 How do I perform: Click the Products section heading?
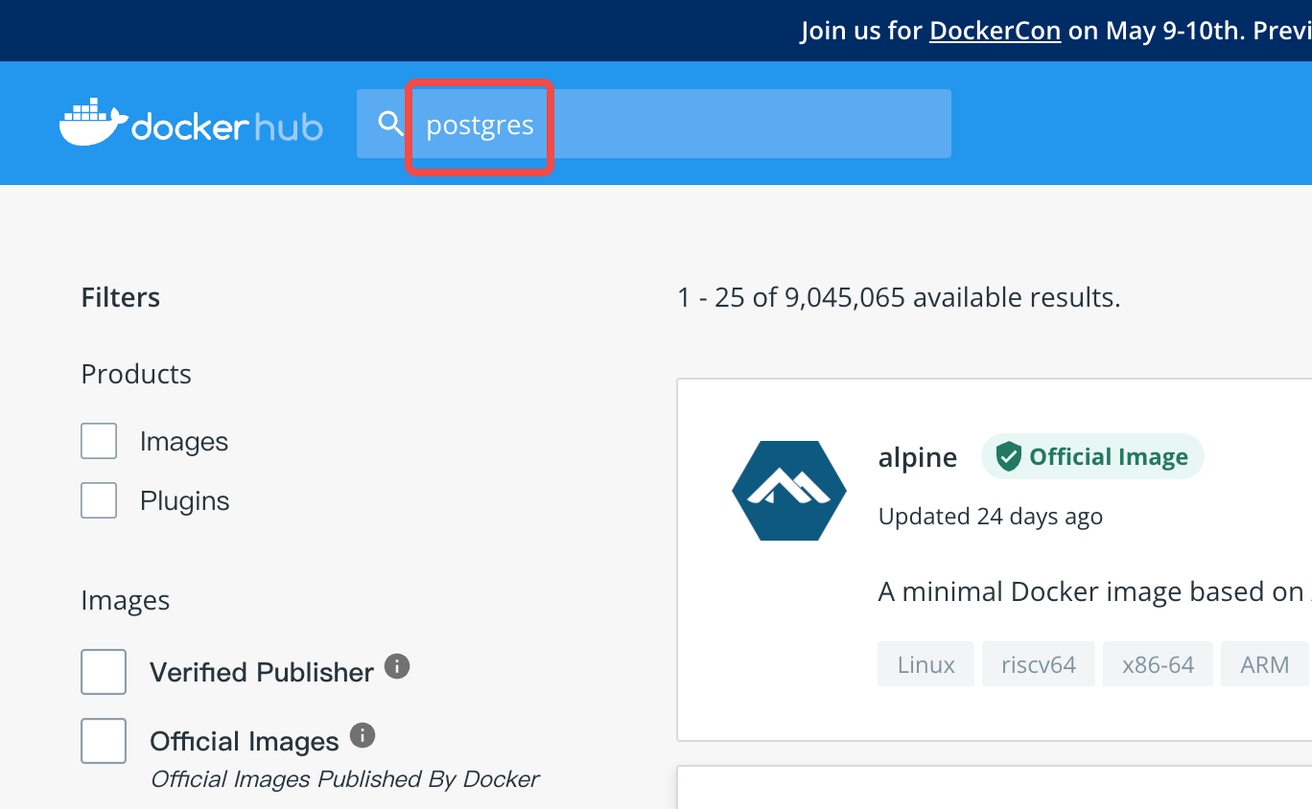pyautogui.click(x=136, y=374)
